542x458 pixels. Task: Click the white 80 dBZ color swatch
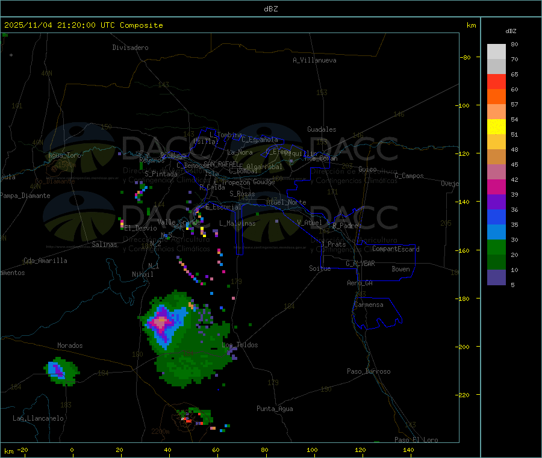click(496, 52)
